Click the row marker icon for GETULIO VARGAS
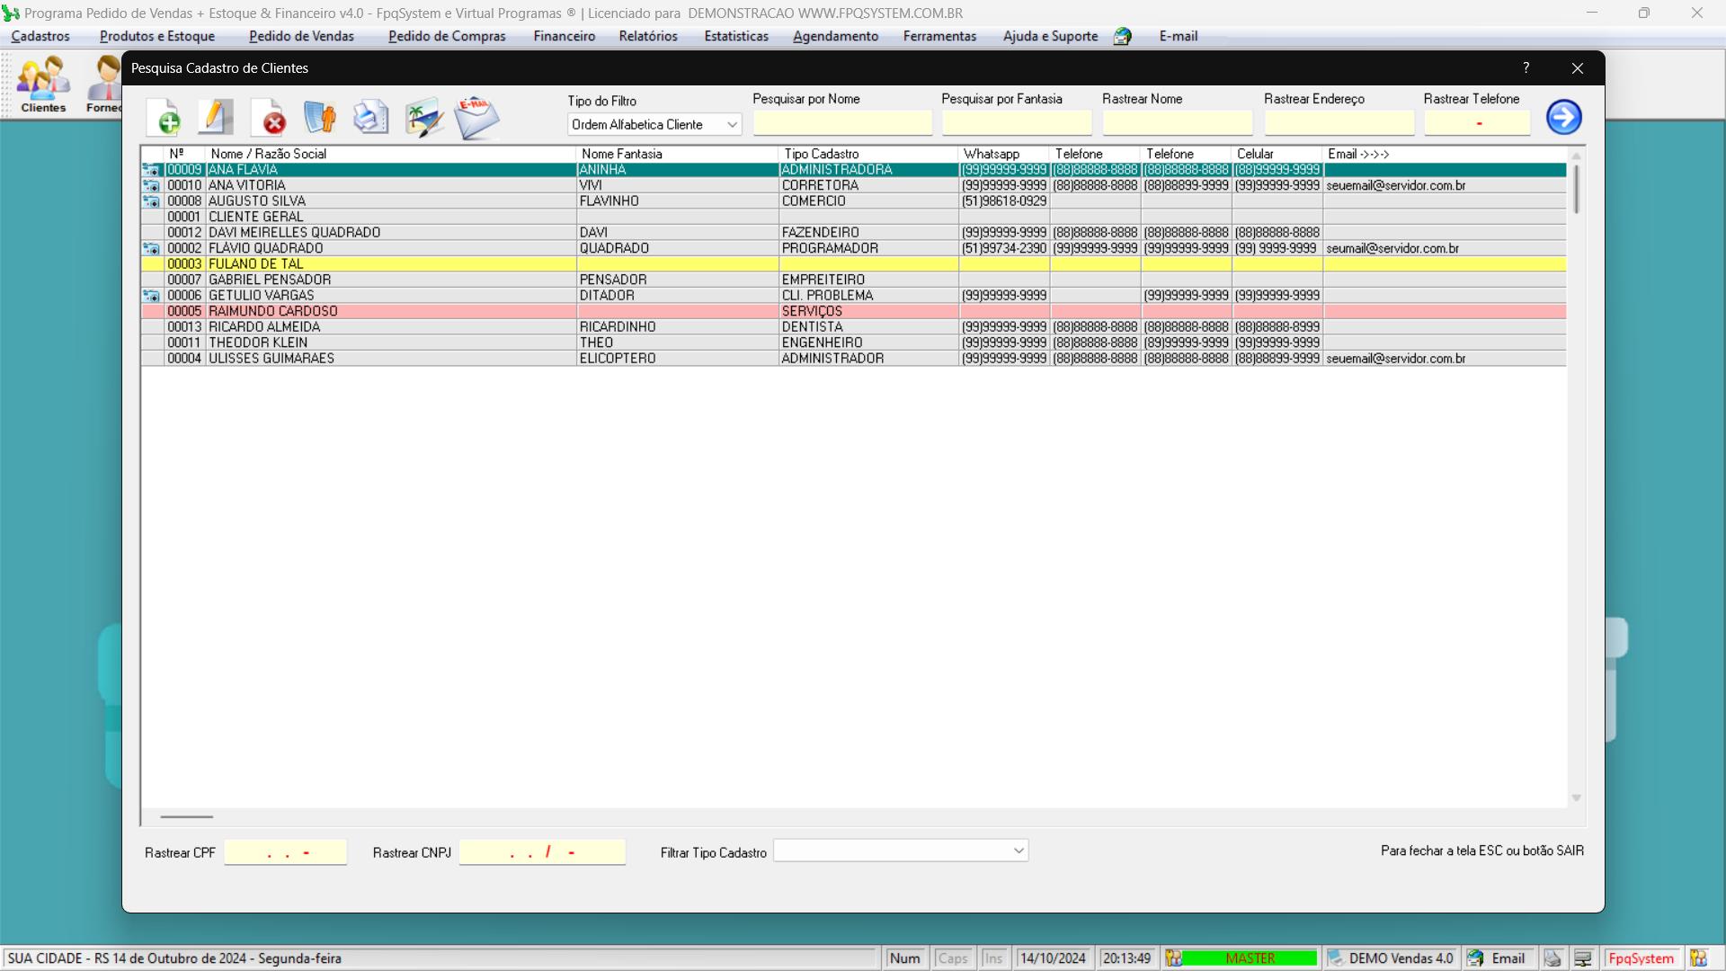Image resolution: width=1726 pixels, height=971 pixels. (151, 296)
